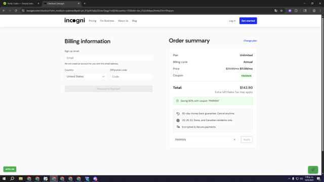This screenshot has width=324, height=182.
Task: Focus the ZIP/postal code field
Action: pos(131,76)
